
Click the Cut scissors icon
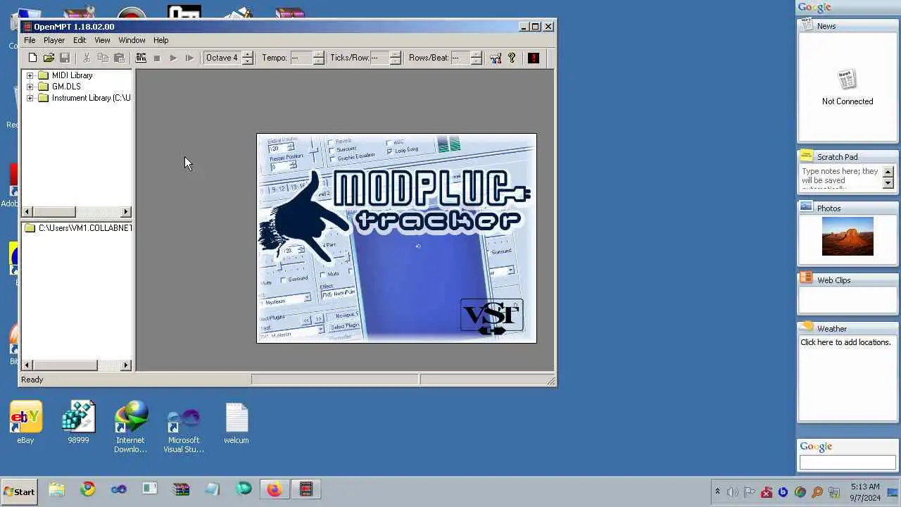87,58
